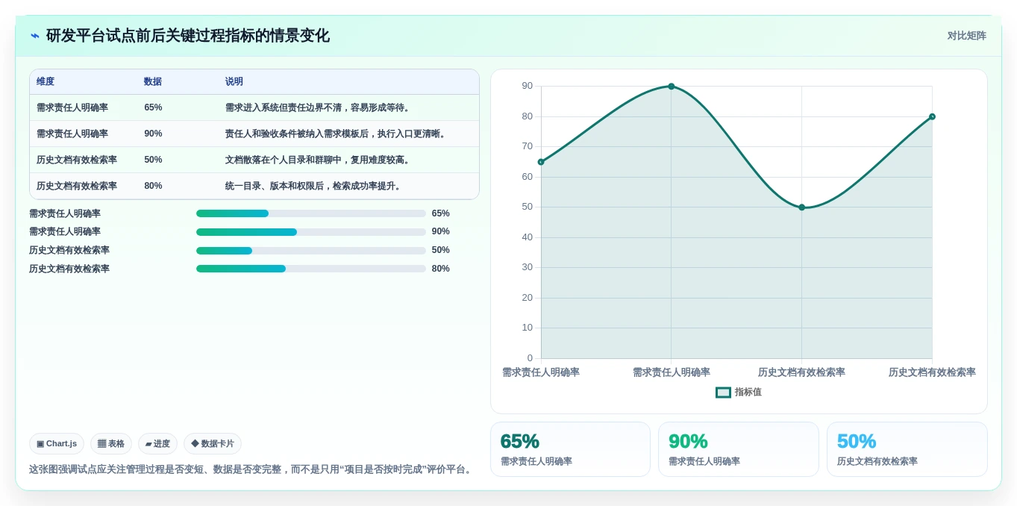Viewport: 1017px width, 506px height.
Task: Click description starting with 文档散落在个人目录
Action: tap(319, 160)
